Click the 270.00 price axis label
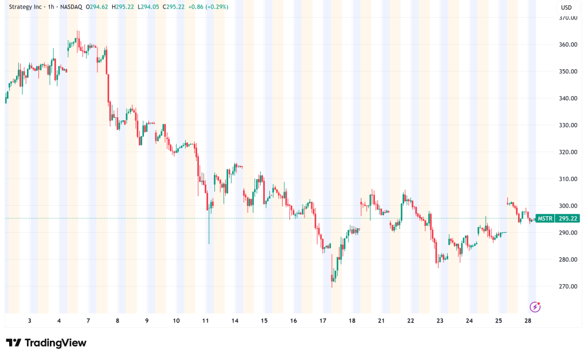587x358 pixels. (x=568, y=287)
